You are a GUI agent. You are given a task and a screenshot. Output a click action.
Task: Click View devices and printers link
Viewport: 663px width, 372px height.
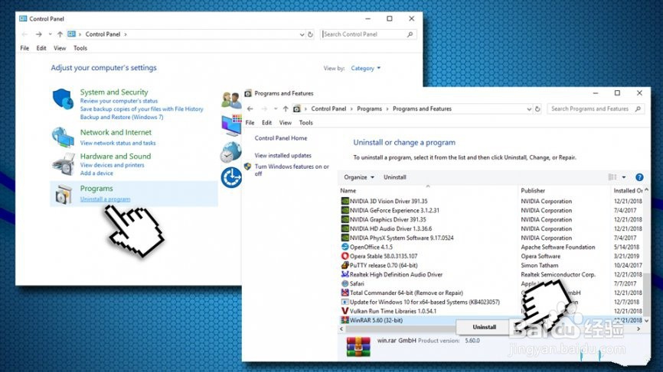point(112,165)
